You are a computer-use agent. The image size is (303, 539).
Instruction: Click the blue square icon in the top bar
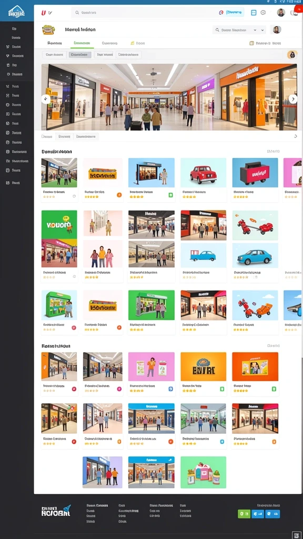pyautogui.click(x=254, y=13)
